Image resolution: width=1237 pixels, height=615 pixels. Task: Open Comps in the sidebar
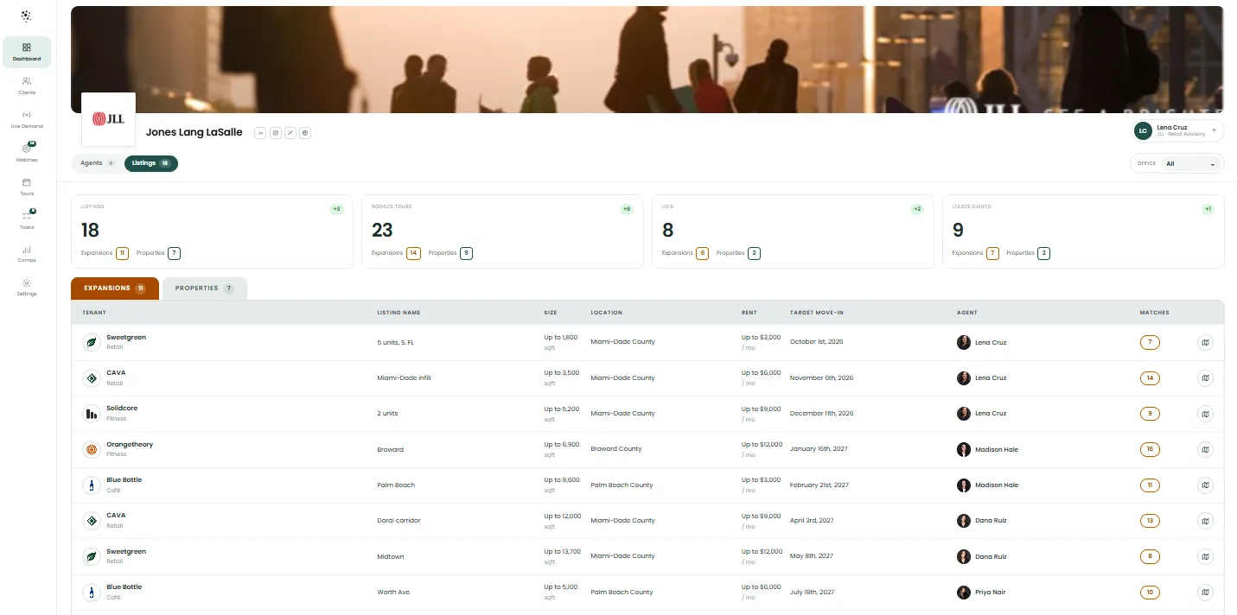pyautogui.click(x=27, y=254)
